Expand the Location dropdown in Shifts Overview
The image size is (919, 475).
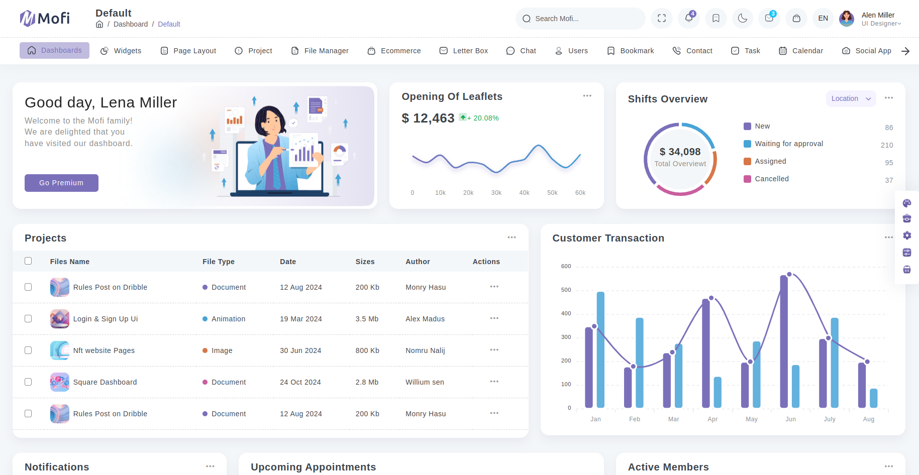tap(851, 99)
